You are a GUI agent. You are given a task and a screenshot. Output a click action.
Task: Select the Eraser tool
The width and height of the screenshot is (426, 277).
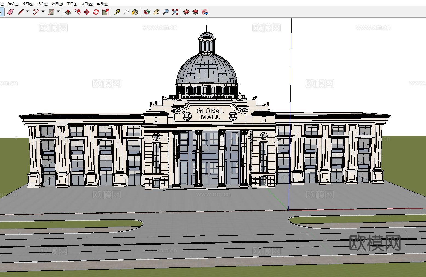[10, 12]
